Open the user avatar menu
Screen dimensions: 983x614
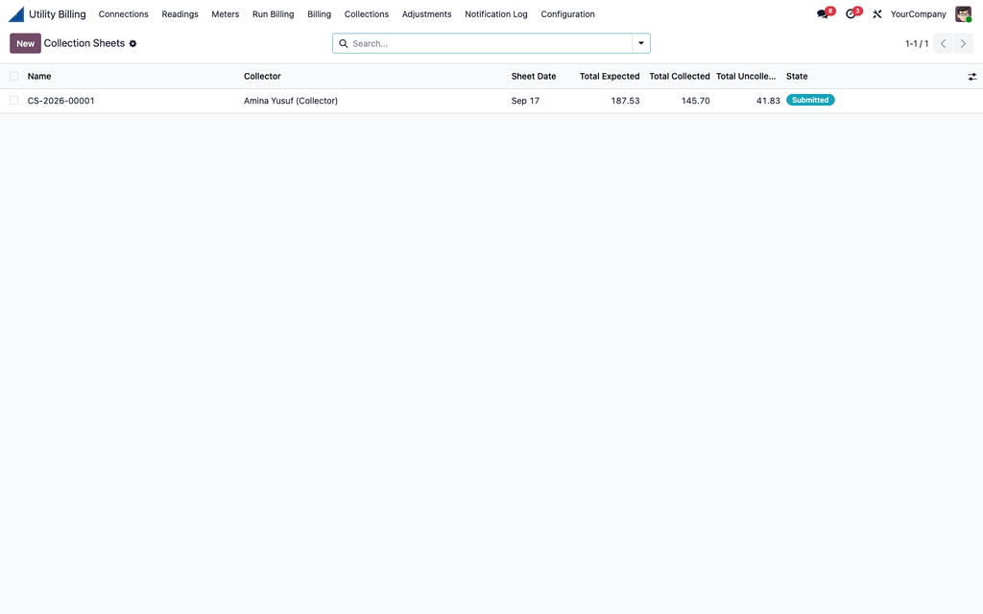pyautogui.click(x=963, y=13)
